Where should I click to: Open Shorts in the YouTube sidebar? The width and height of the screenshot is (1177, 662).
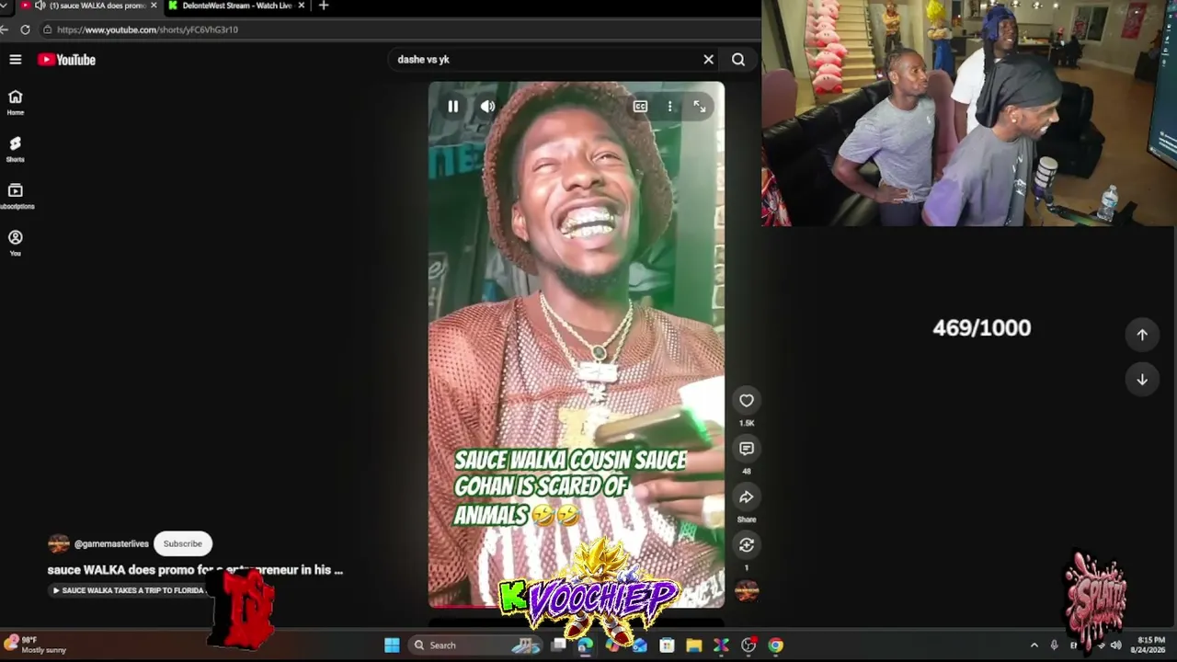pos(16,149)
